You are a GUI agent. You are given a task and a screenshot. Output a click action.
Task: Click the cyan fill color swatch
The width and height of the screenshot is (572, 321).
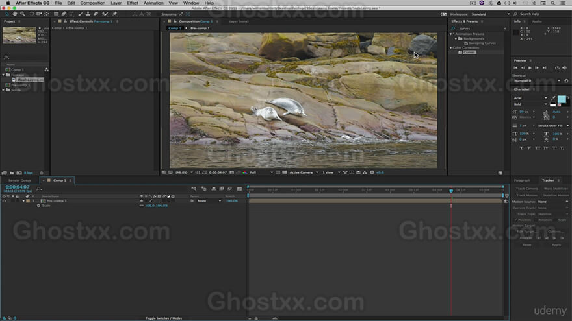tap(562, 99)
